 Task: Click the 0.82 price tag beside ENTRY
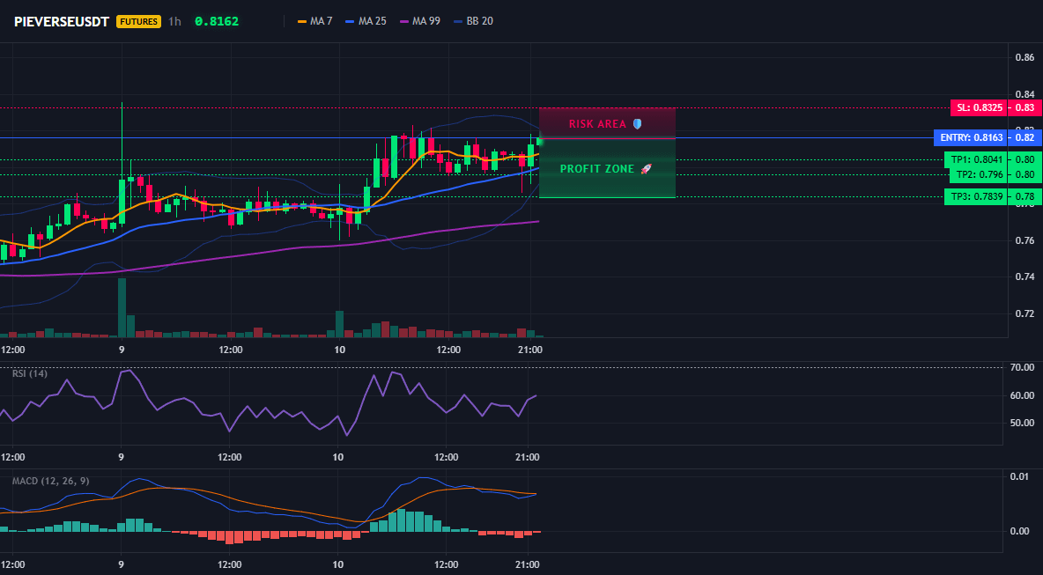click(x=1024, y=138)
